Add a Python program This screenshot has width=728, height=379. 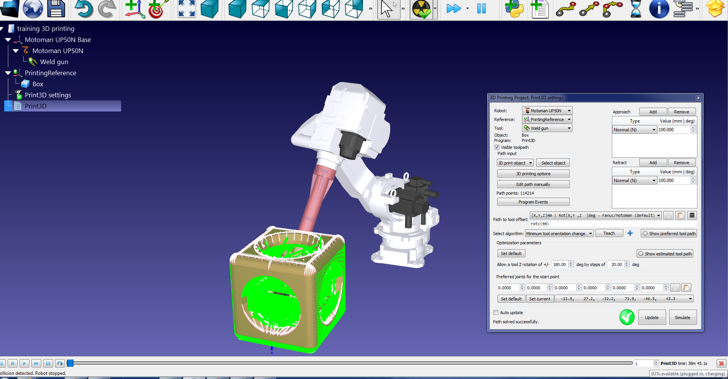tap(514, 9)
